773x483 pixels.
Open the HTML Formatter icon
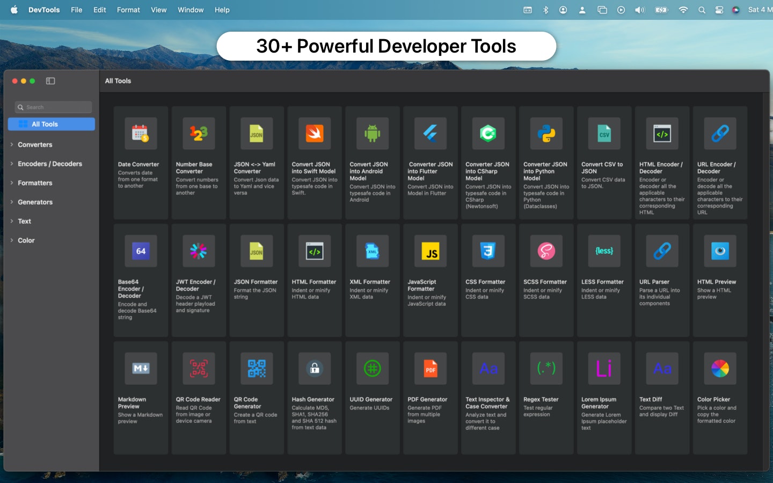pos(315,251)
